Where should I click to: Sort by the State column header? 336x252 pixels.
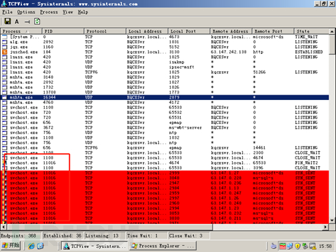point(311,31)
